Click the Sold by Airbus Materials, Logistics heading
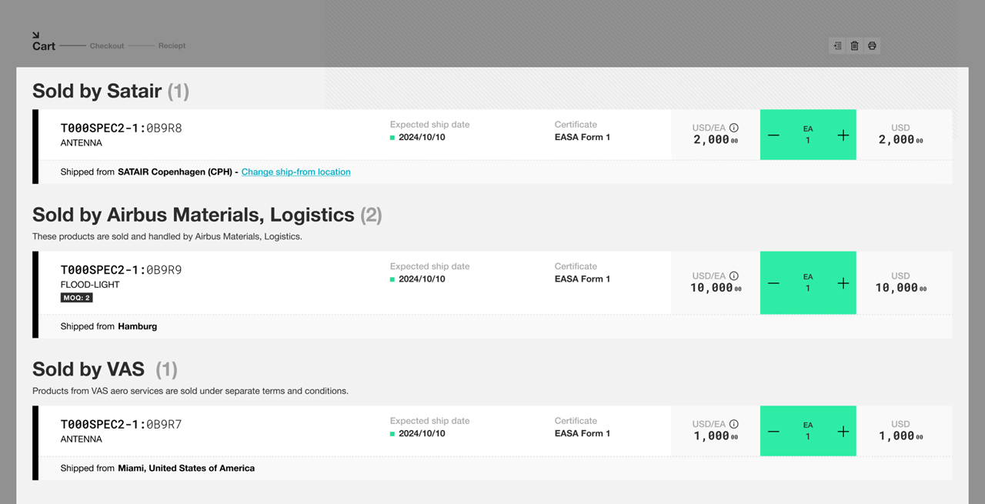This screenshot has height=504, width=985. click(207, 215)
